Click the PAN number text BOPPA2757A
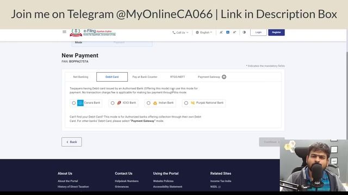The width and height of the screenshot is (348, 195). [78, 61]
